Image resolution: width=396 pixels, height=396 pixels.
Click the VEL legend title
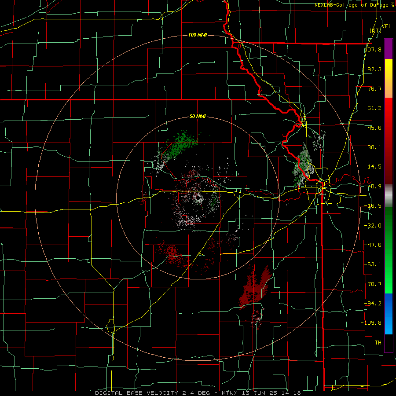tap(387, 26)
